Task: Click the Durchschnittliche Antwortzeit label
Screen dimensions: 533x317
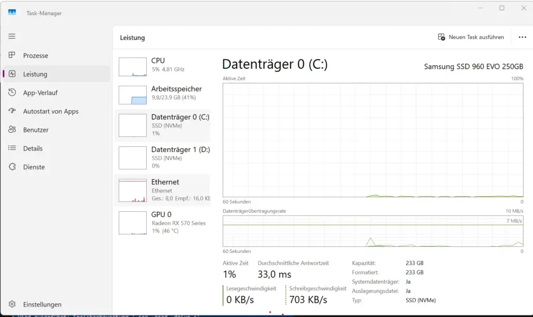Action: point(293,263)
